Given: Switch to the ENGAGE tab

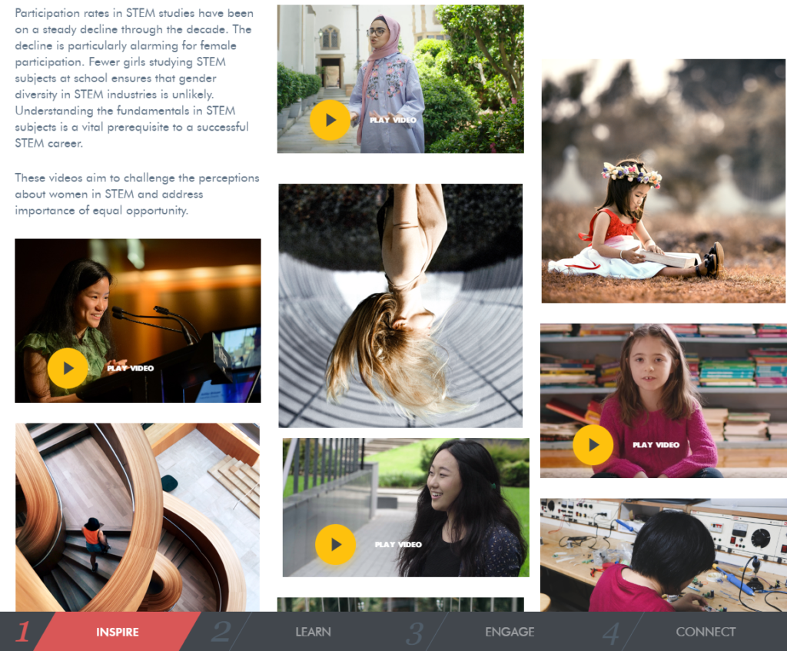Looking at the screenshot, I should pos(510,632).
